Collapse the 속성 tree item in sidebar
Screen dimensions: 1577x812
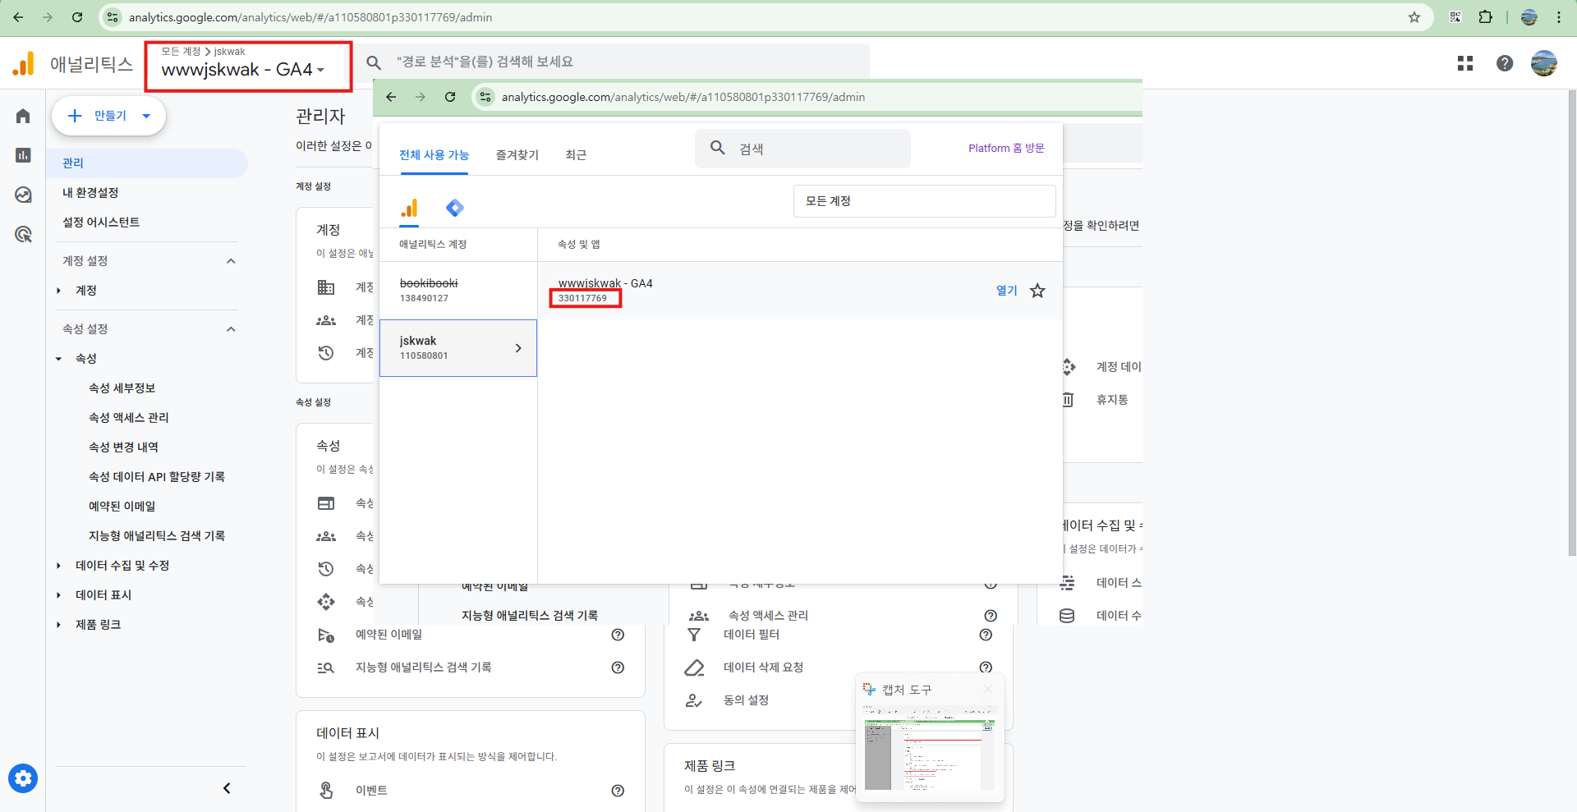click(x=59, y=359)
